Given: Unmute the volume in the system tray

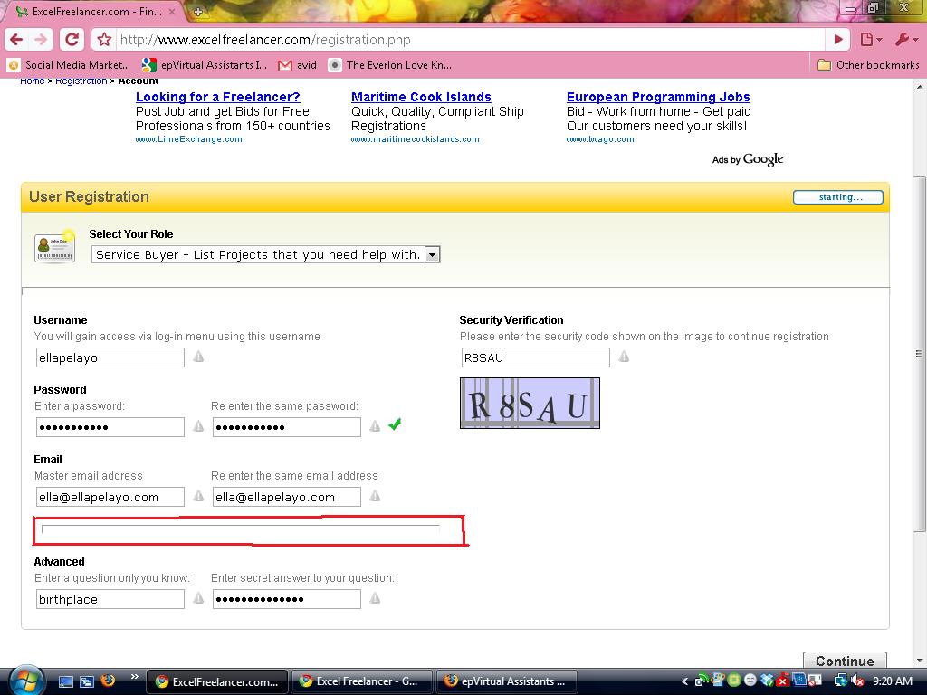Looking at the screenshot, I should 856,679.
